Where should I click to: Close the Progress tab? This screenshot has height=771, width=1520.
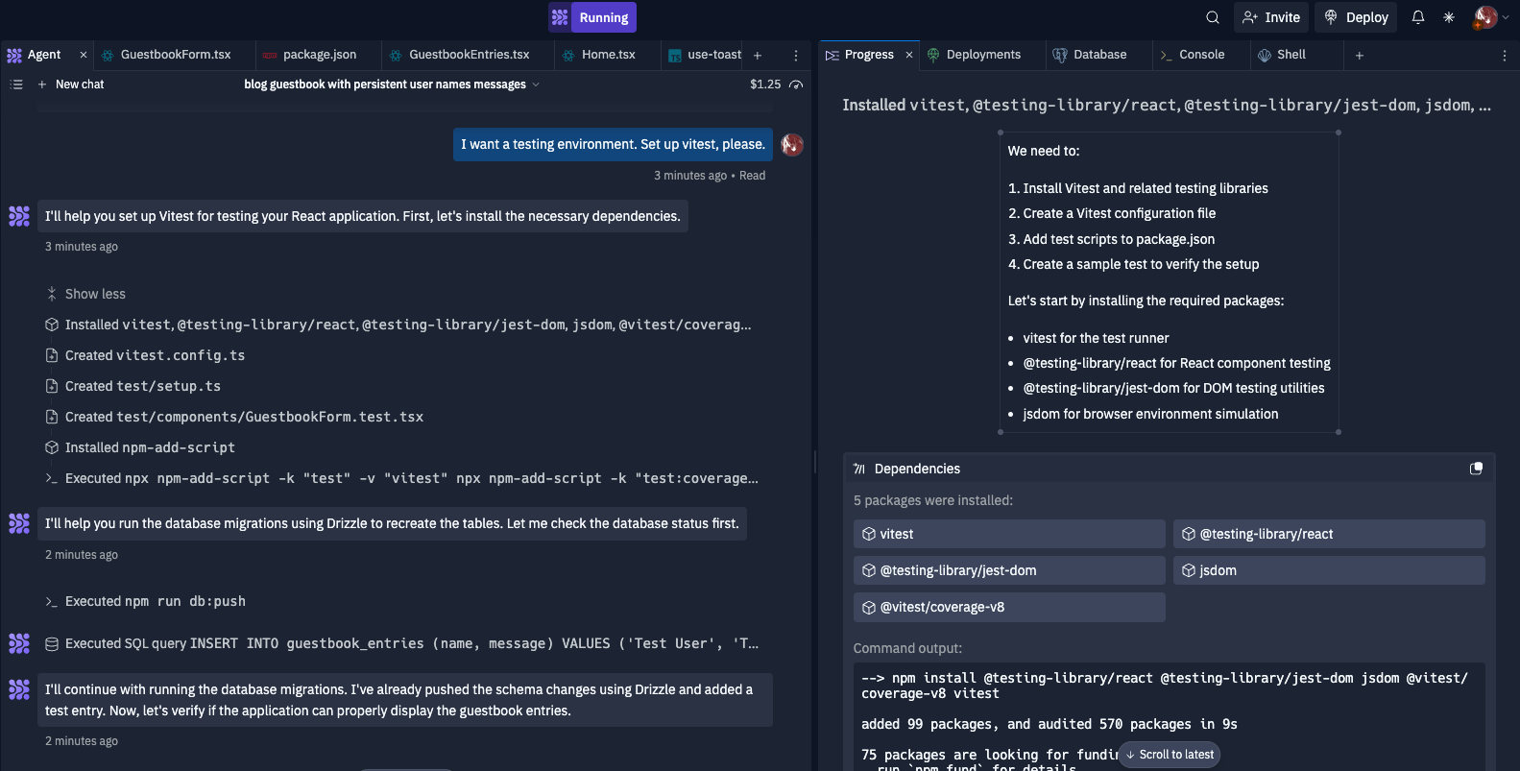pyautogui.click(x=909, y=55)
